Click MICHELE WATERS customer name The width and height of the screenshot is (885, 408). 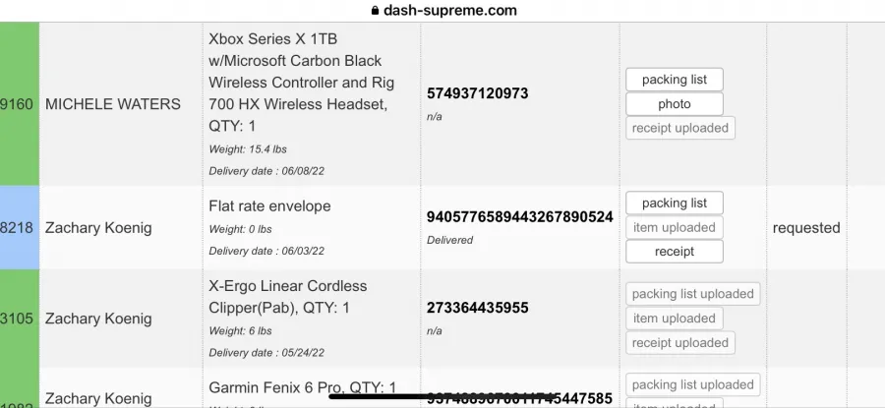point(113,104)
